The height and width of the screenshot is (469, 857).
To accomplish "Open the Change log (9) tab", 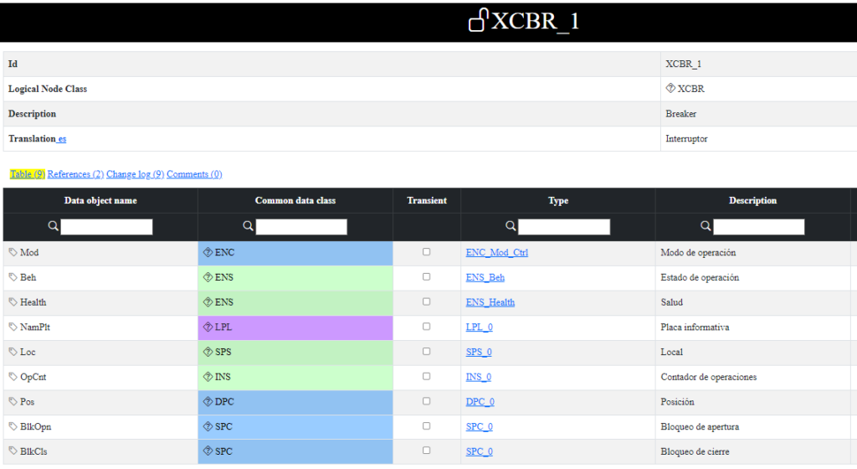I will pyautogui.click(x=135, y=174).
